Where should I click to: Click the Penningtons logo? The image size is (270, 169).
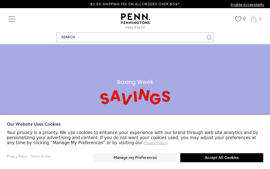click(x=135, y=19)
